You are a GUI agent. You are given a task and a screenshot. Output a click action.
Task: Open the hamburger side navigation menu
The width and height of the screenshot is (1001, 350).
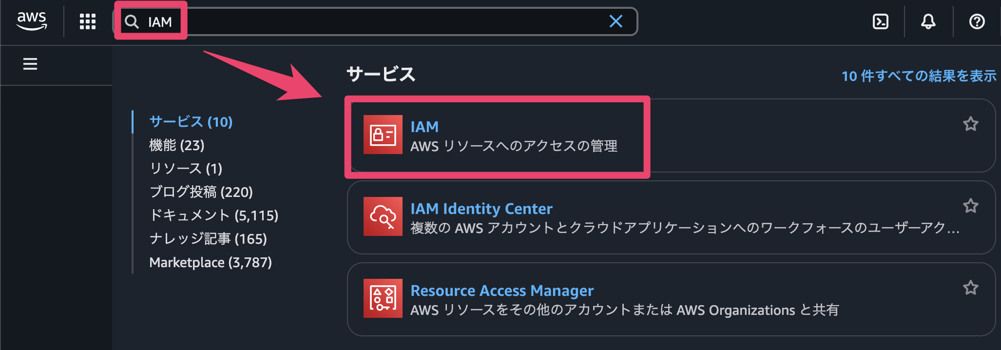point(30,64)
